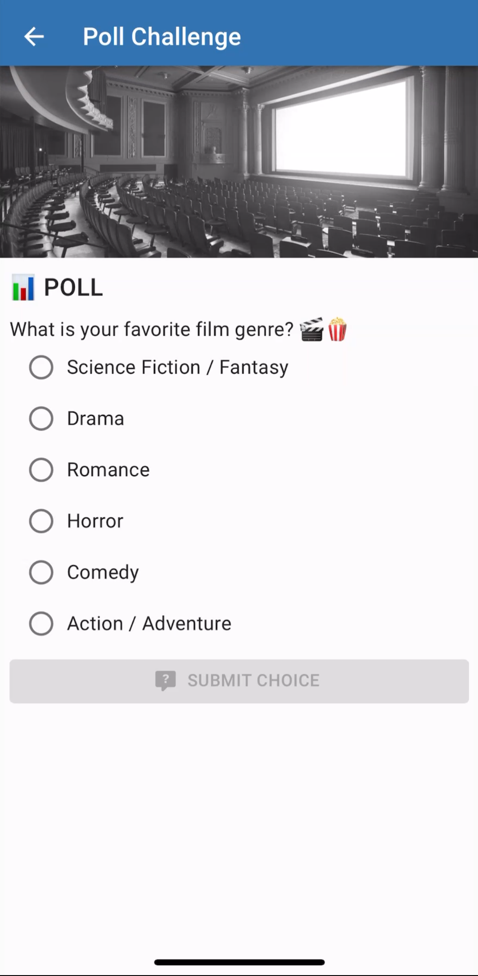The width and height of the screenshot is (478, 976).
Task: Choose the Action / Adventure radio button
Action: click(x=41, y=624)
